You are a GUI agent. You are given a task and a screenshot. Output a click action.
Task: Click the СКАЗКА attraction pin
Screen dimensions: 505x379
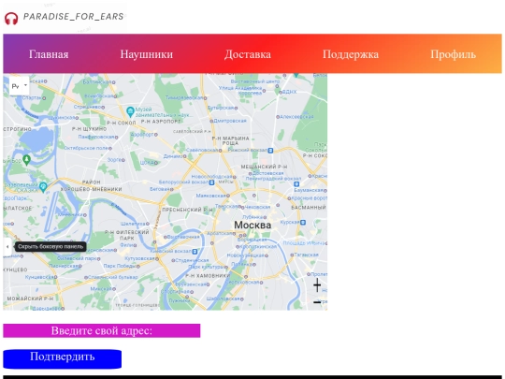click(x=43, y=187)
